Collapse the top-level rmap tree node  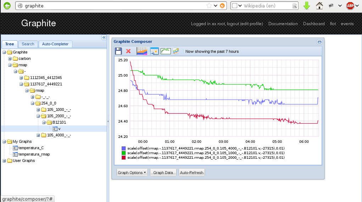[10, 65]
